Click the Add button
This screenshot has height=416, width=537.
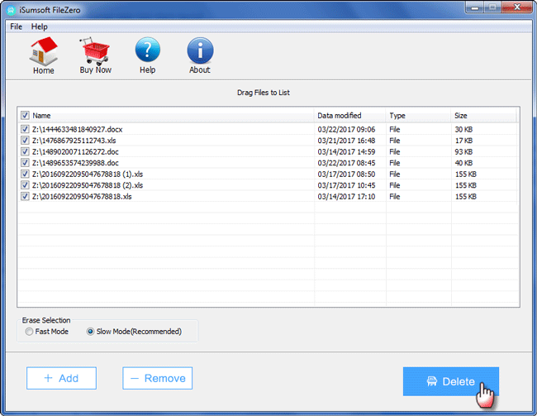[x=61, y=378]
